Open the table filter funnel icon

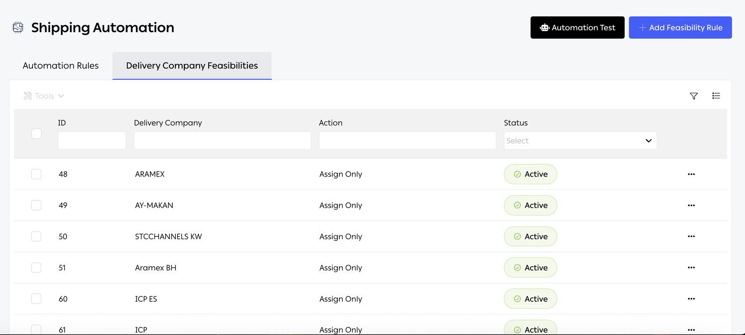tap(694, 96)
